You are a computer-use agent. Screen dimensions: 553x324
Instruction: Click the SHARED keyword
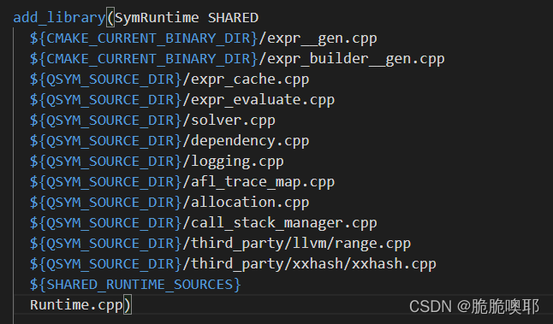(233, 18)
